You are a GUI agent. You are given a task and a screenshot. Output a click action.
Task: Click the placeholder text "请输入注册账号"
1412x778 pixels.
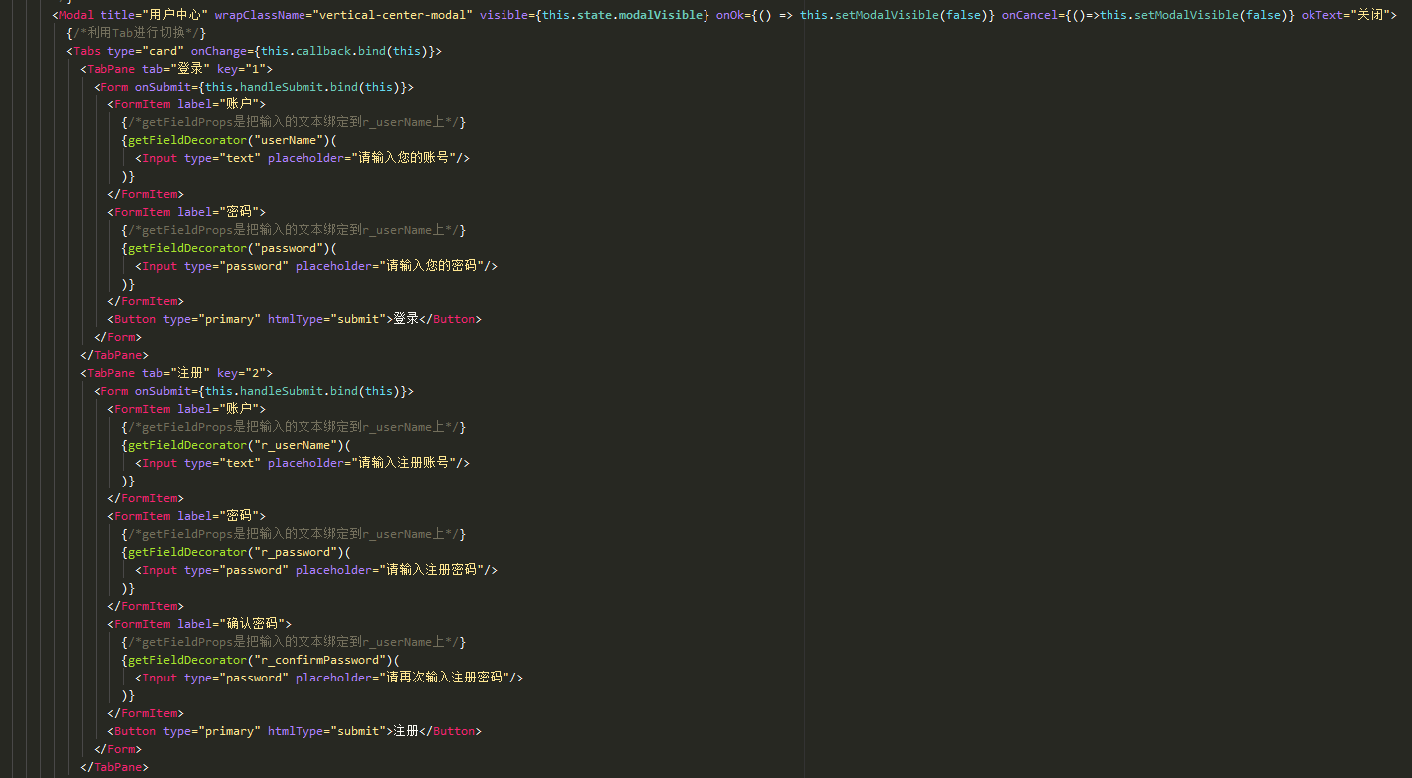coord(405,463)
